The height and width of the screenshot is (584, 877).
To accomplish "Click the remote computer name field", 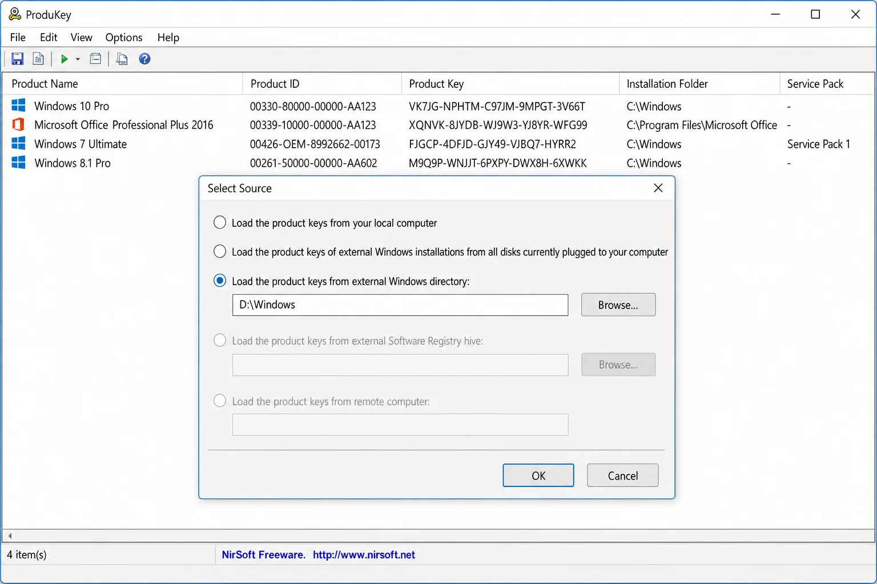I will click(x=400, y=424).
